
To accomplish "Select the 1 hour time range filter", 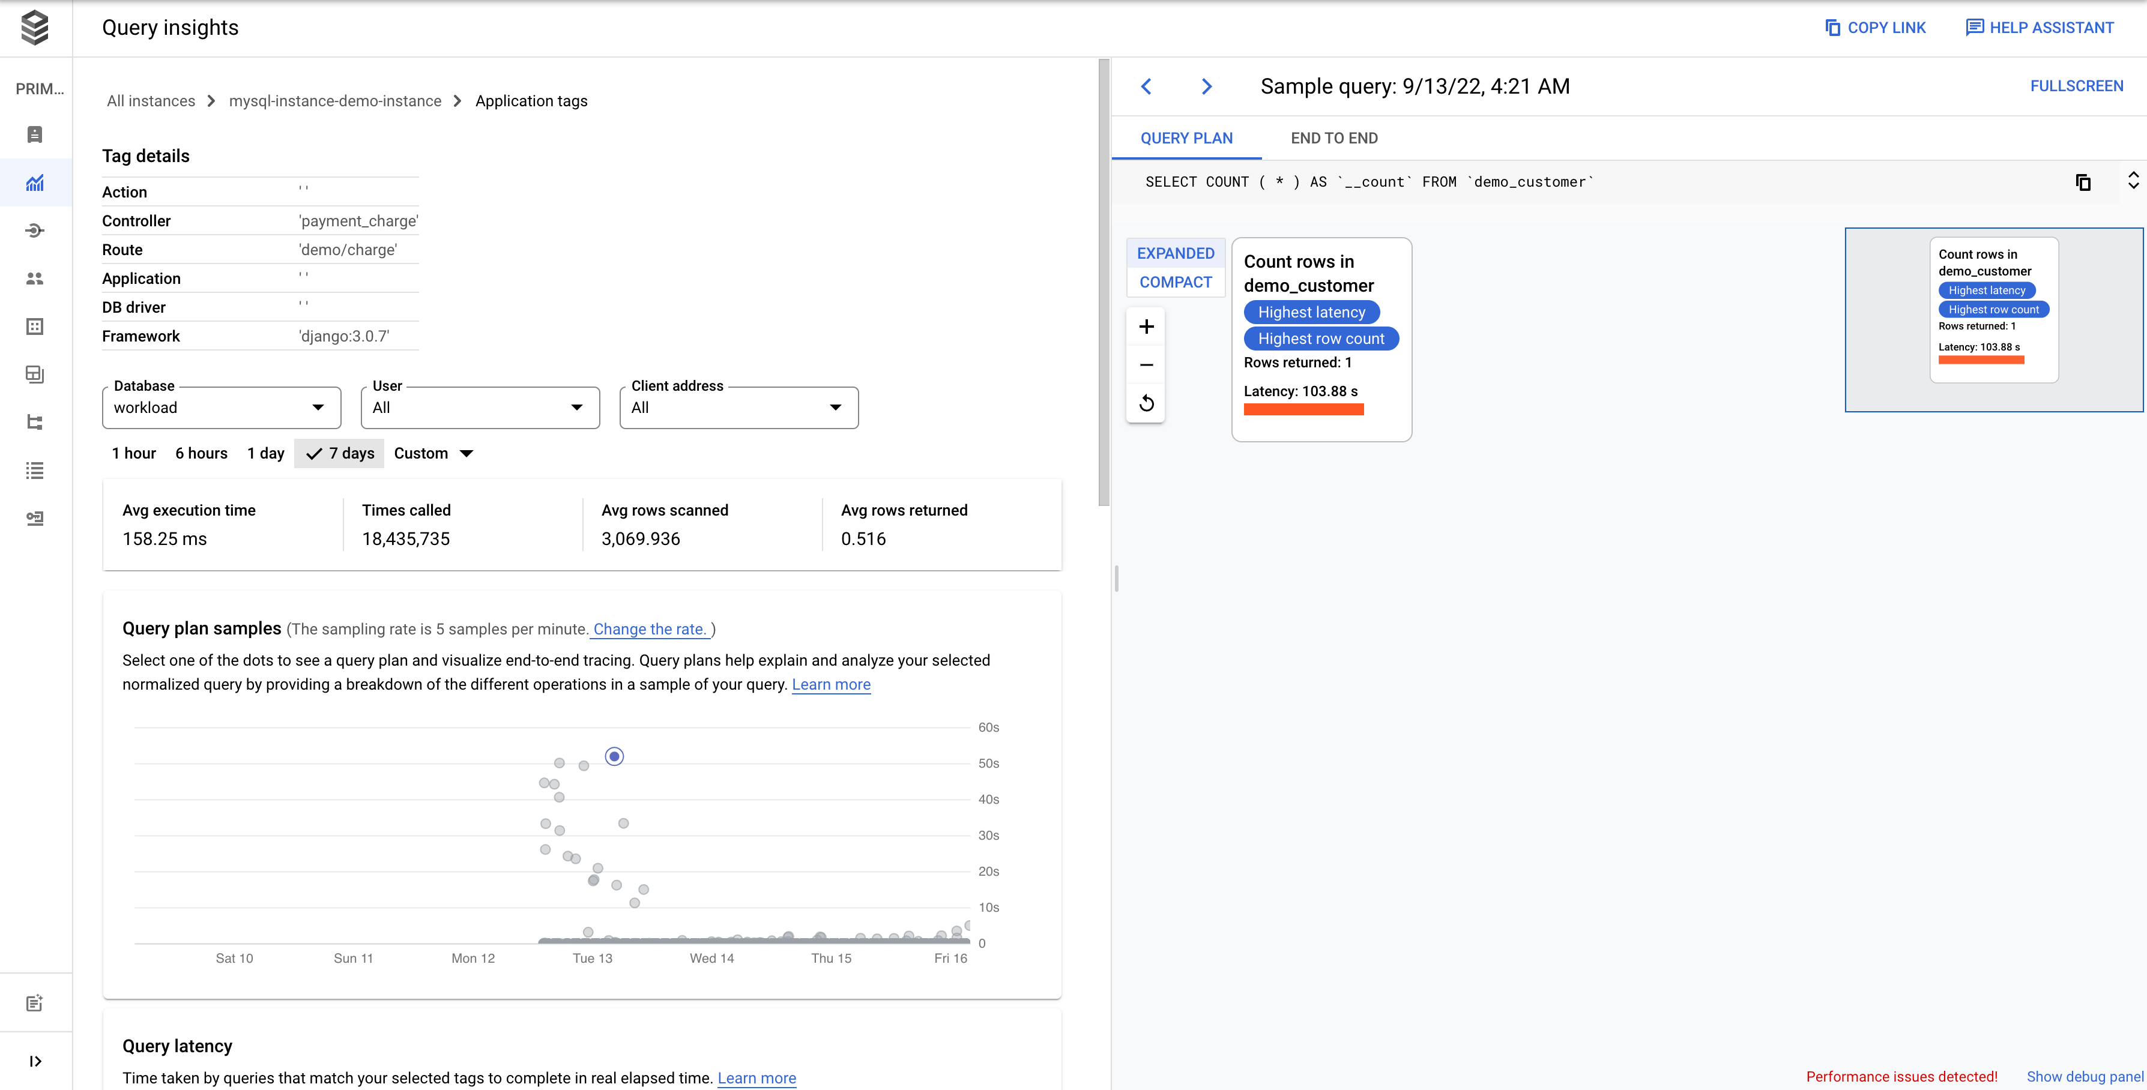I will click(x=132, y=453).
